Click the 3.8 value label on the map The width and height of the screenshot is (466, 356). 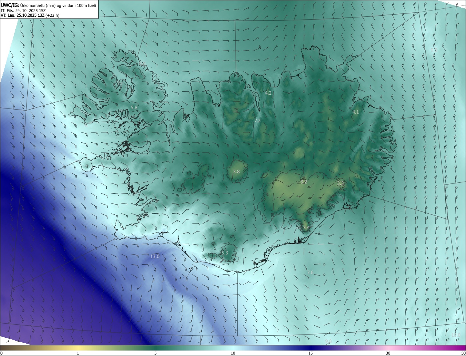point(236,172)
